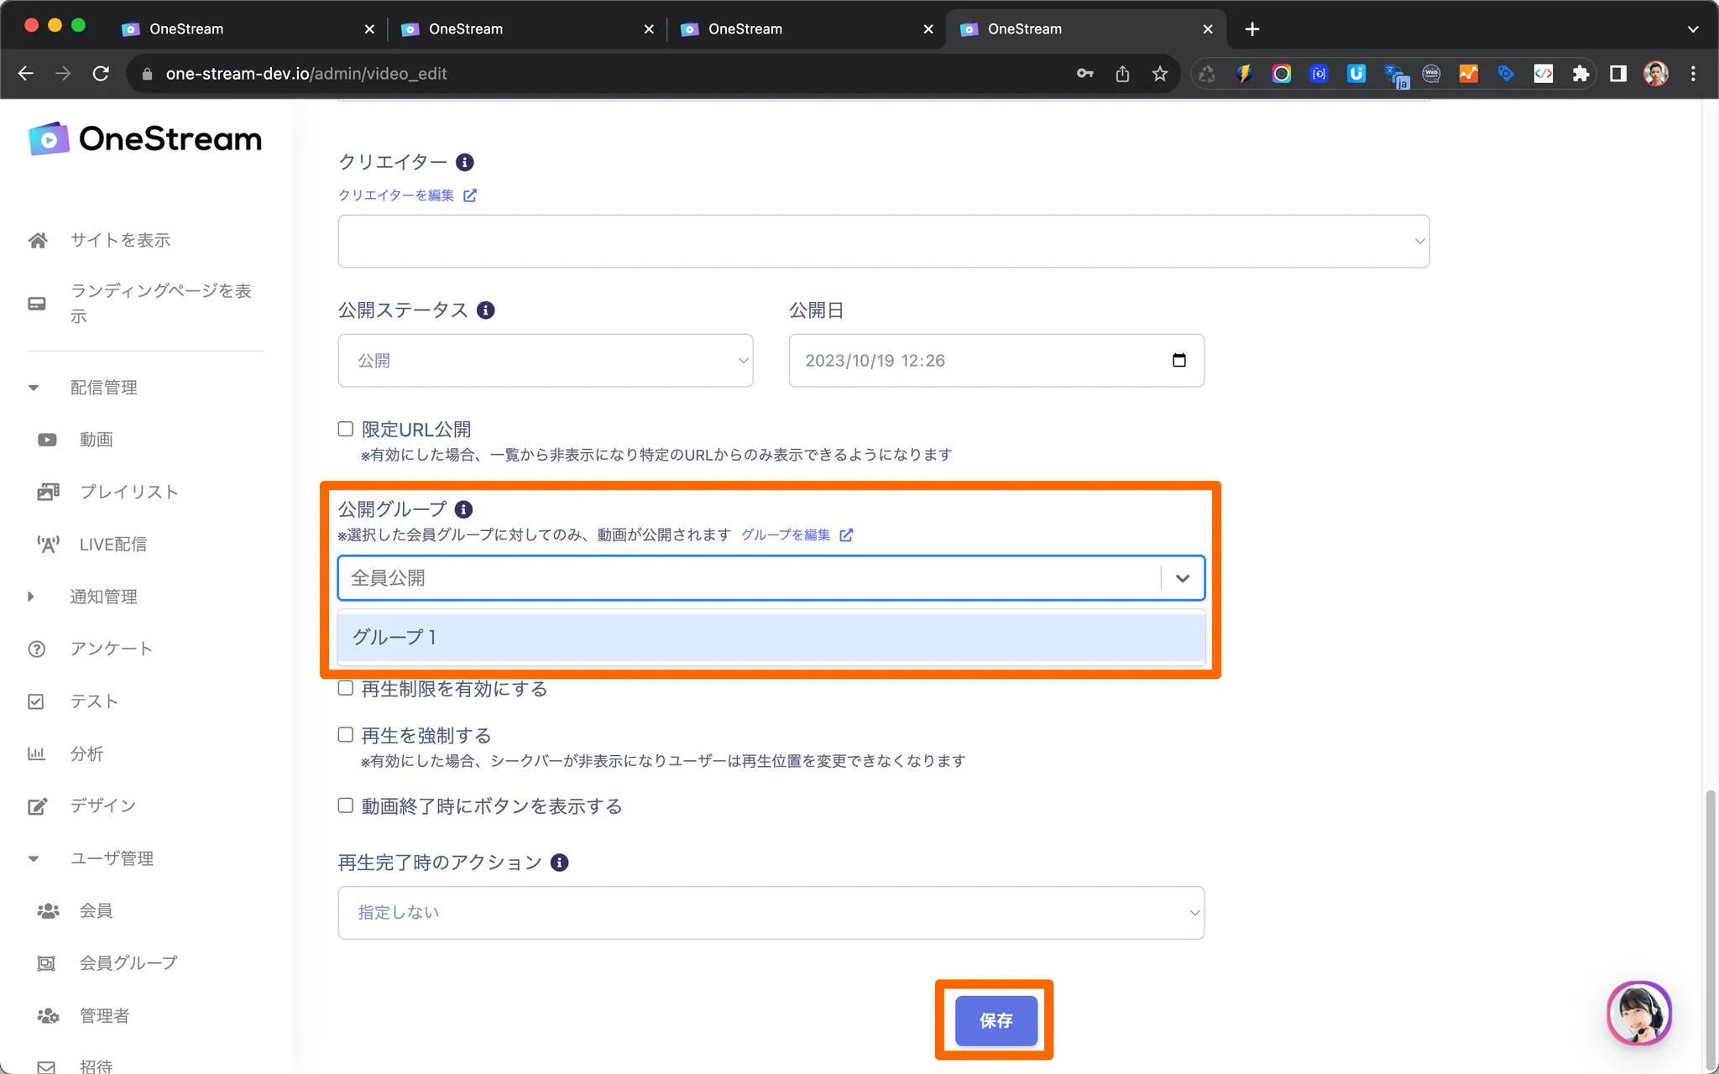
Task: Click info icon next to 公開ステータス
Action: tap(485, 310)
